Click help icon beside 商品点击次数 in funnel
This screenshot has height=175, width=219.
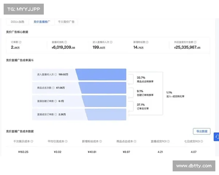[x=53, y=88]
